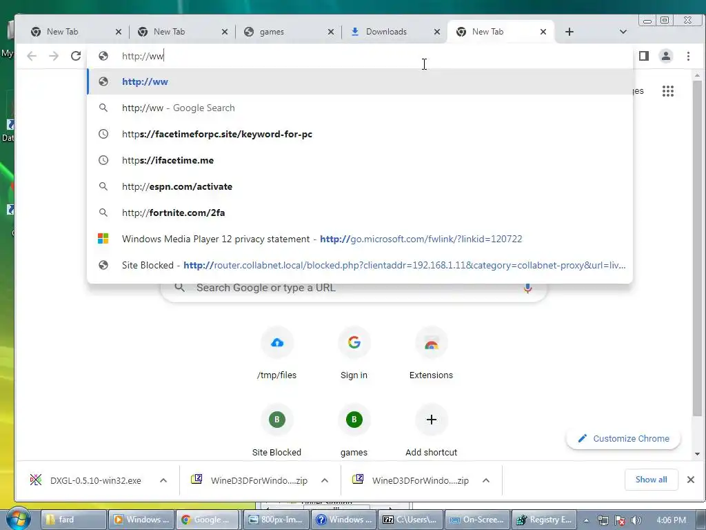Image resolution: width=706 pixels, height=530 pixels.
Task: Close the games tab
Action: click(331, 32)
